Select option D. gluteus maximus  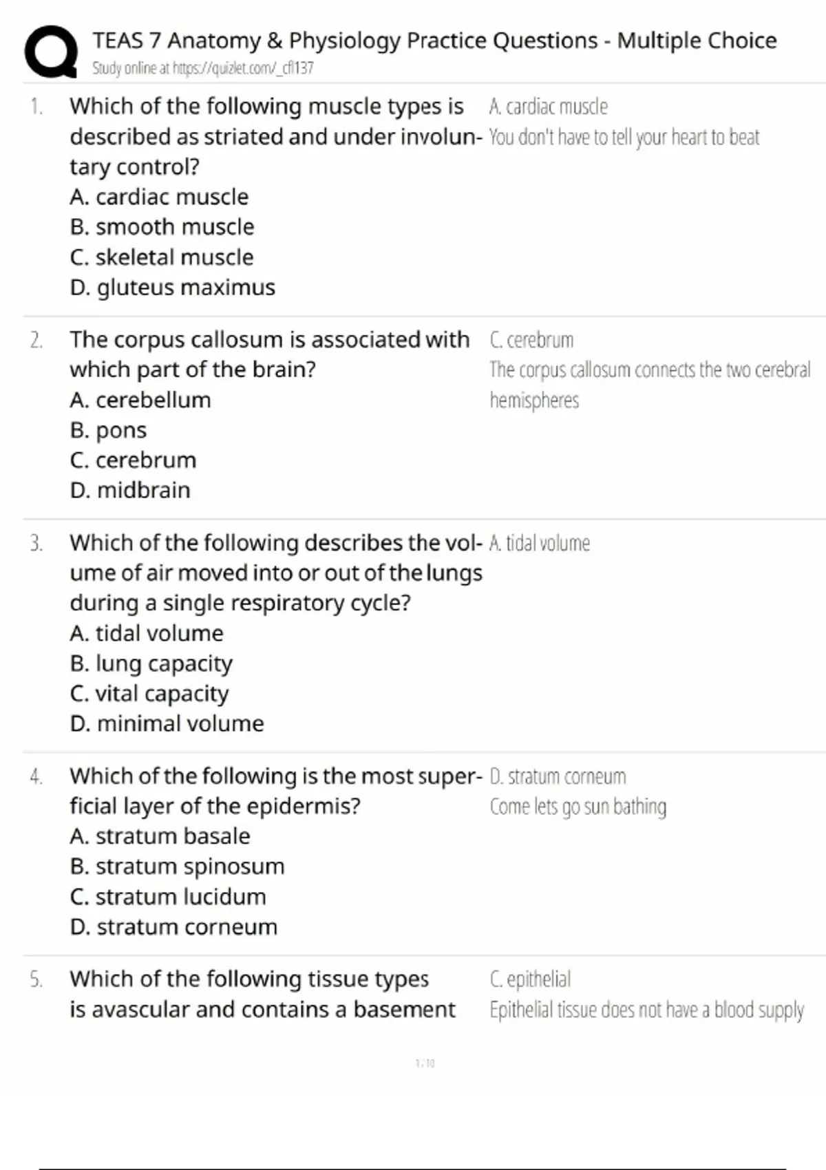click(172, 288)
